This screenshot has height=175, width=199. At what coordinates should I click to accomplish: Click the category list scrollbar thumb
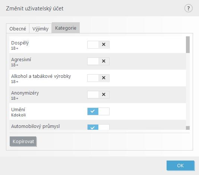(188, 44)
